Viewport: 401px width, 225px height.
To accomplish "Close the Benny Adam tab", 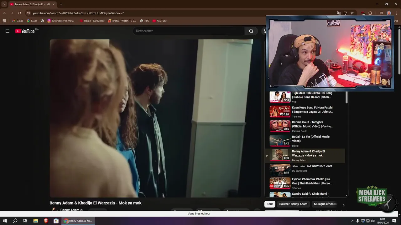I will click(53, 4).
